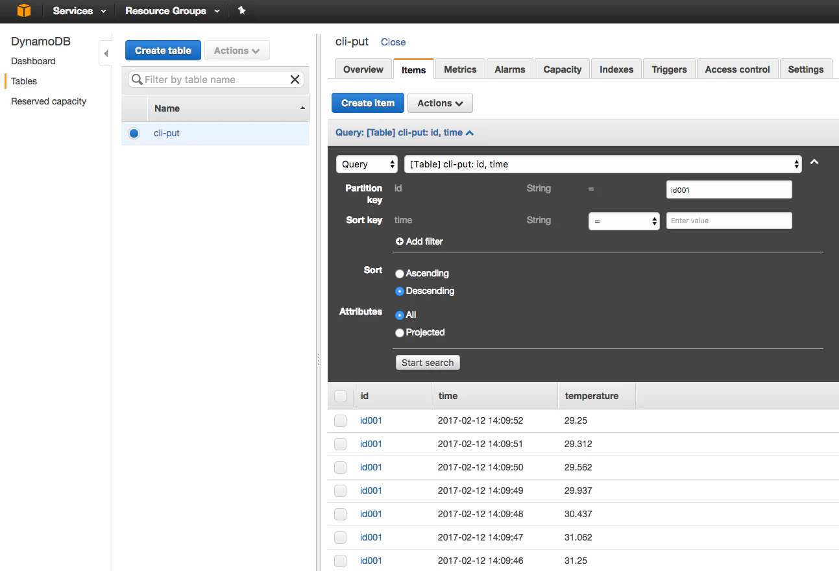The image size is (839, 571).
Task: Tick the select-all checkbox in items header
Action: (340, 396)
